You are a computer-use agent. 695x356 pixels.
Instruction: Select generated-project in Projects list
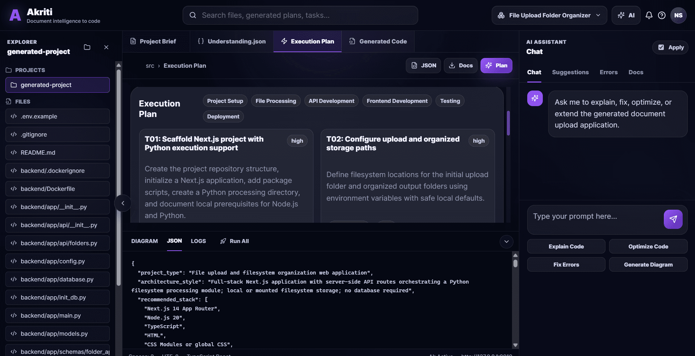(x=58, y=85)
